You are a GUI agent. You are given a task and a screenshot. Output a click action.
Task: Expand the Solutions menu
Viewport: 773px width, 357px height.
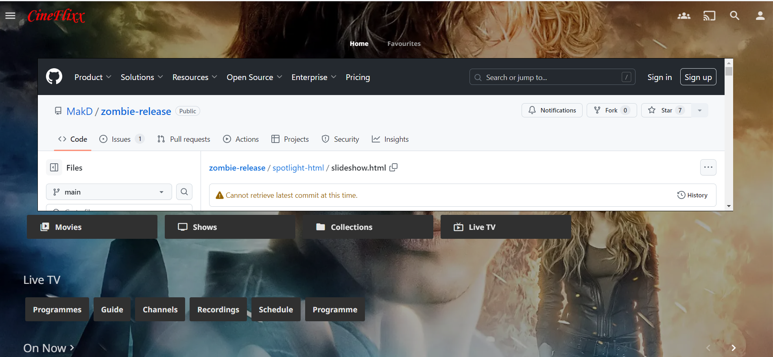click(142, 77)
